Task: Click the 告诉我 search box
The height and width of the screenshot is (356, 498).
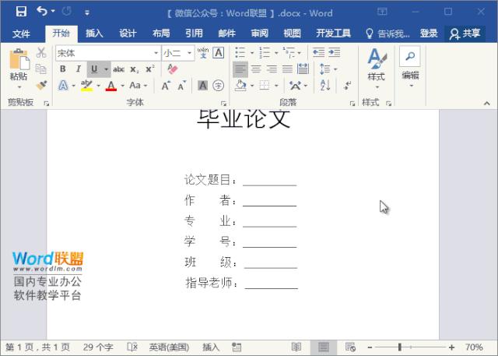Action: (388, 33)
